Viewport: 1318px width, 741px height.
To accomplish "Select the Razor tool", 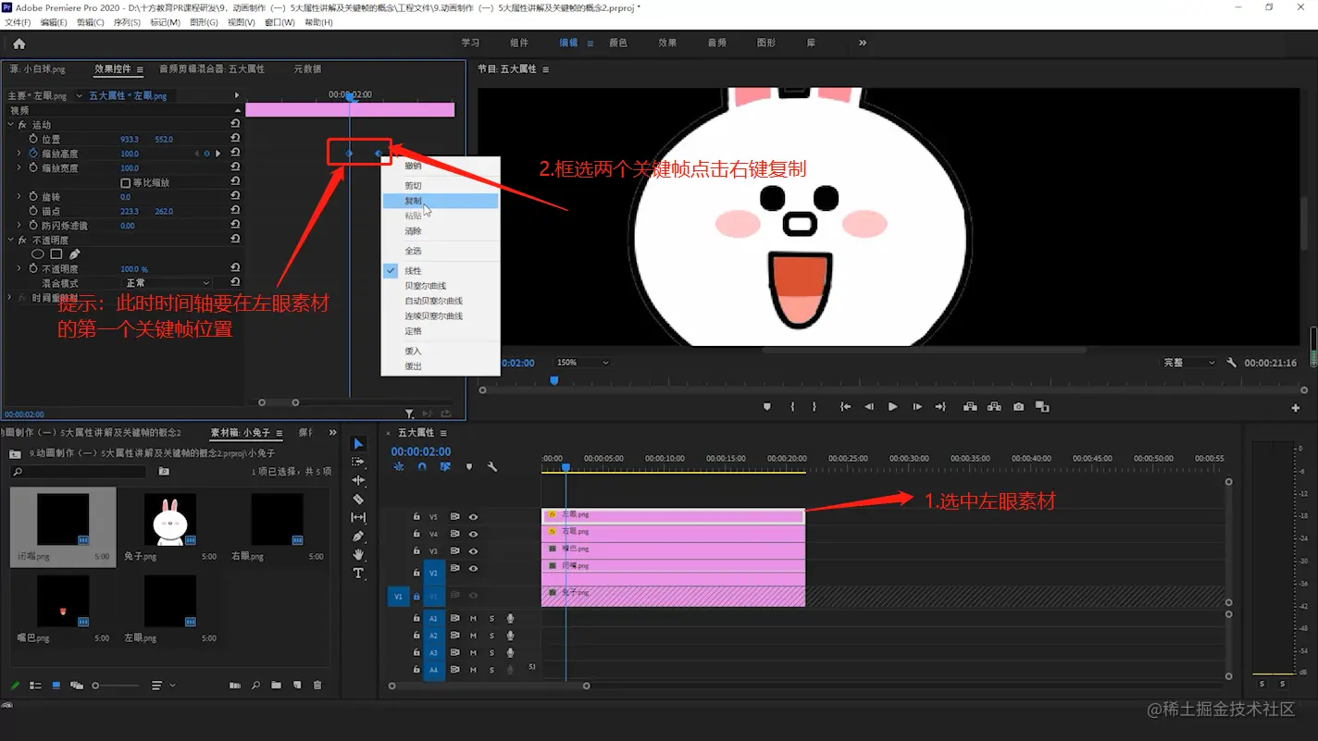I will (359, 499).
